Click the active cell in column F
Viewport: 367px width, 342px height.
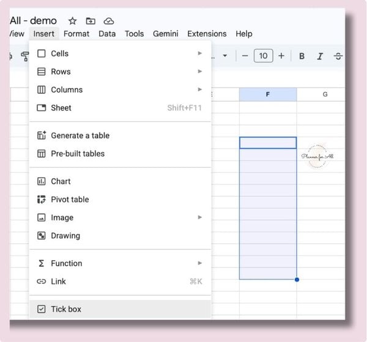click(x=268, y=143)
